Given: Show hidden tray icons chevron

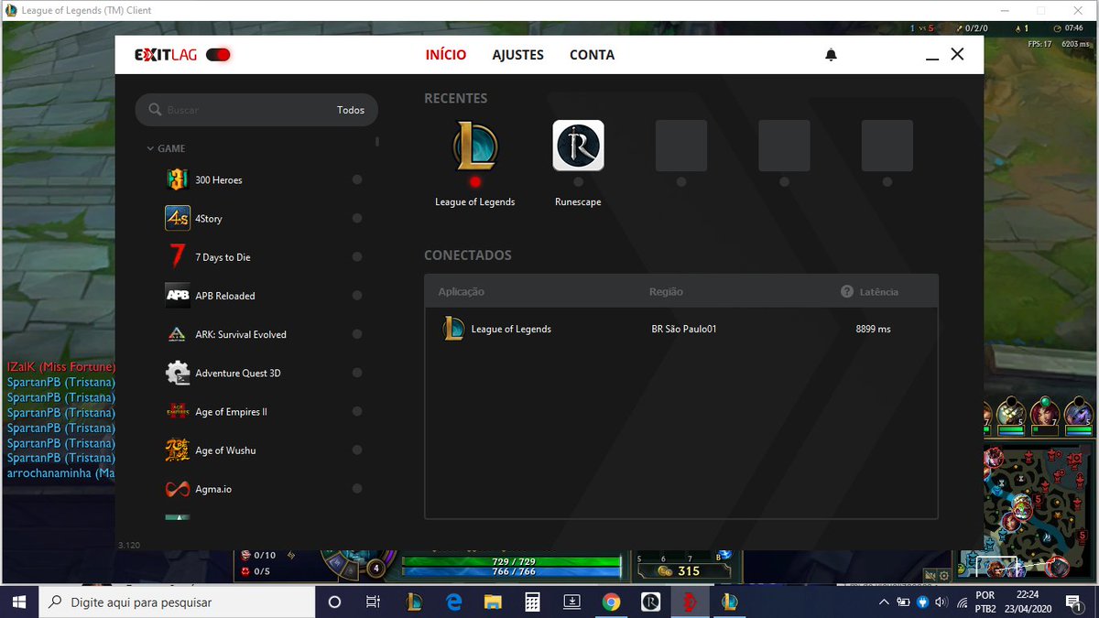Looking at the screenshot, I should (x=884, y=602).
